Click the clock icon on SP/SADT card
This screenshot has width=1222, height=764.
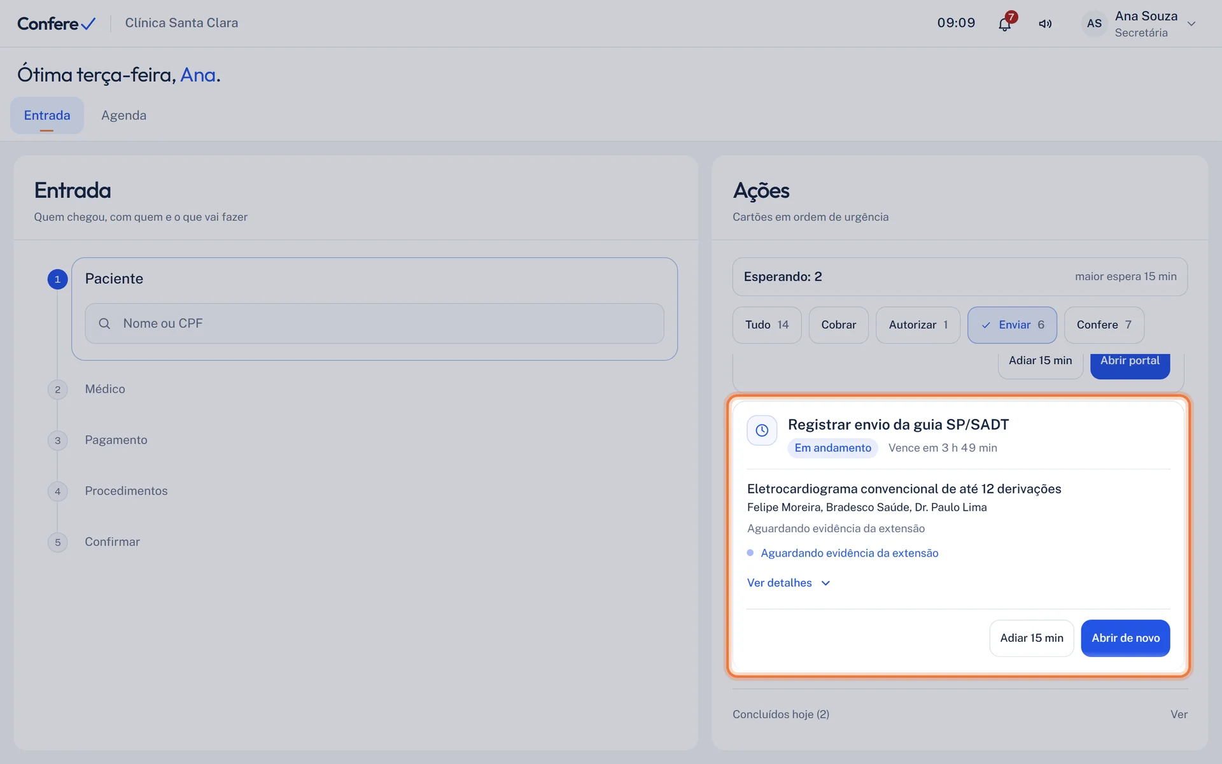tap(762, 430)
